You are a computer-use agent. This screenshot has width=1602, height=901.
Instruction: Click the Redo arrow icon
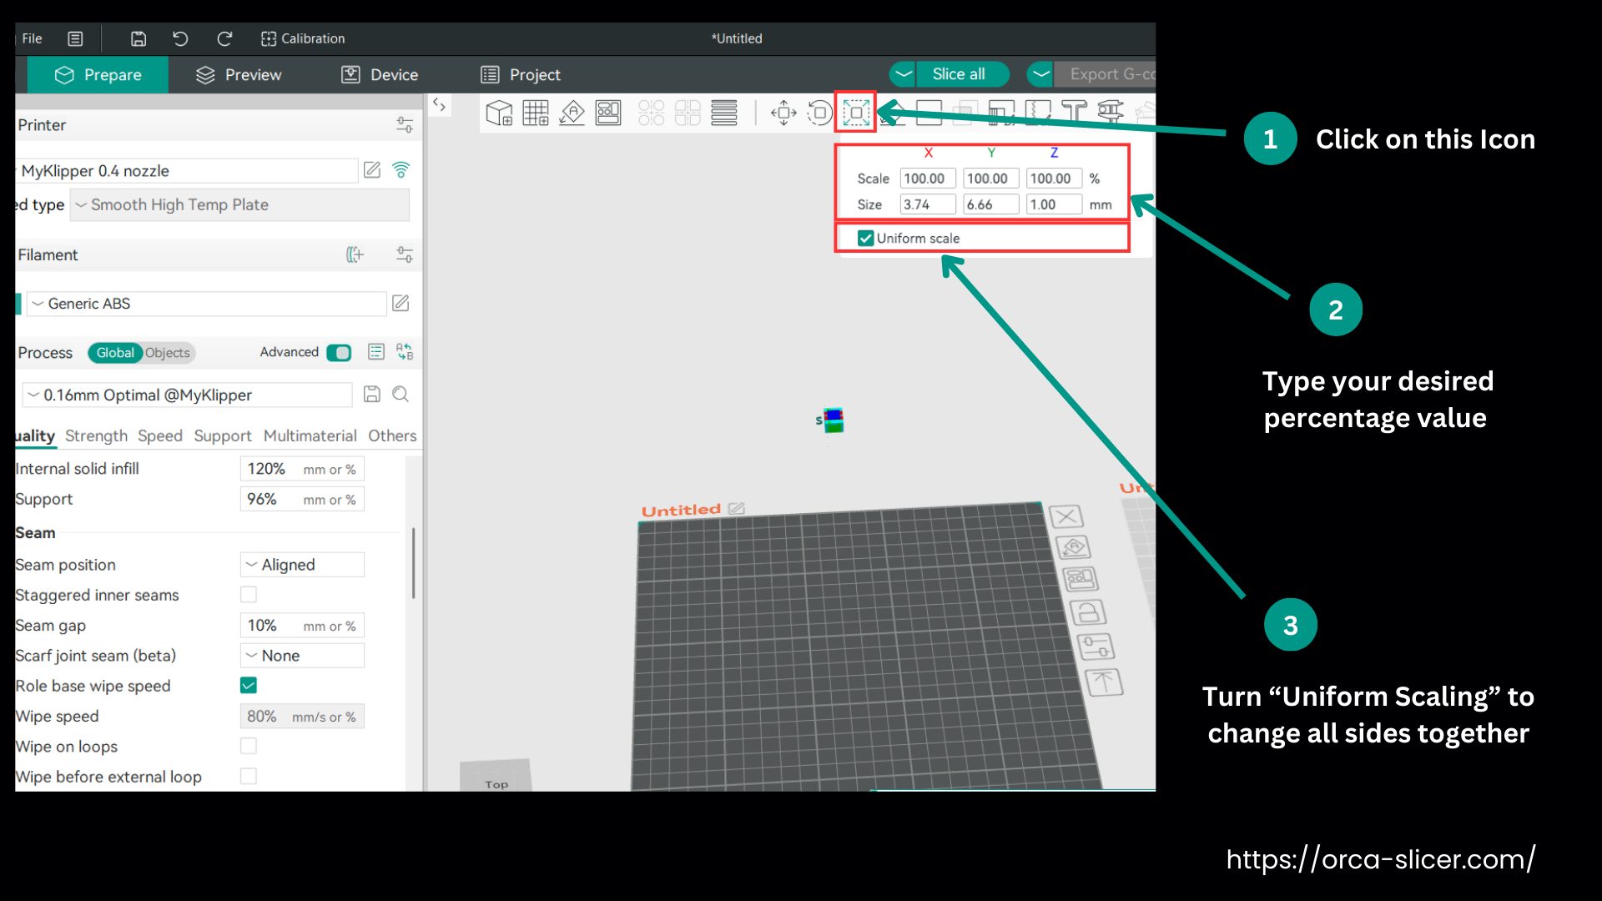click(224, 38)
